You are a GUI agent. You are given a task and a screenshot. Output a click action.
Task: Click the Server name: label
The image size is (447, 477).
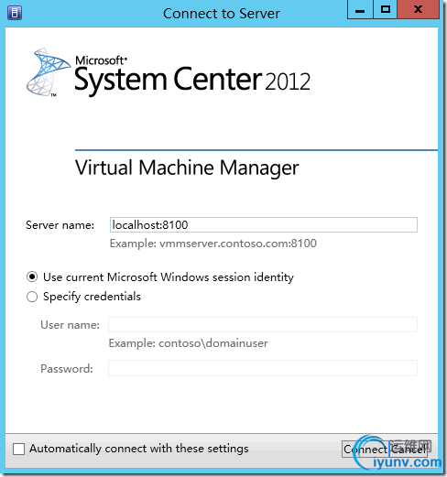(x=60, y=225)
